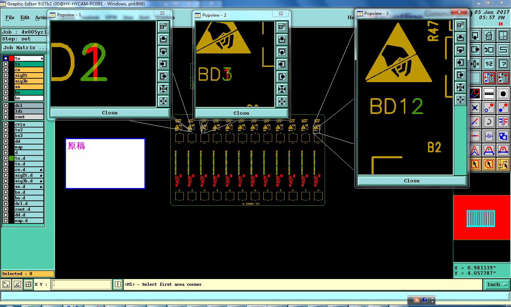This screenshot has width=511, height=307.
Task: Open the Edit menu
Action: [x=25, y=17]
